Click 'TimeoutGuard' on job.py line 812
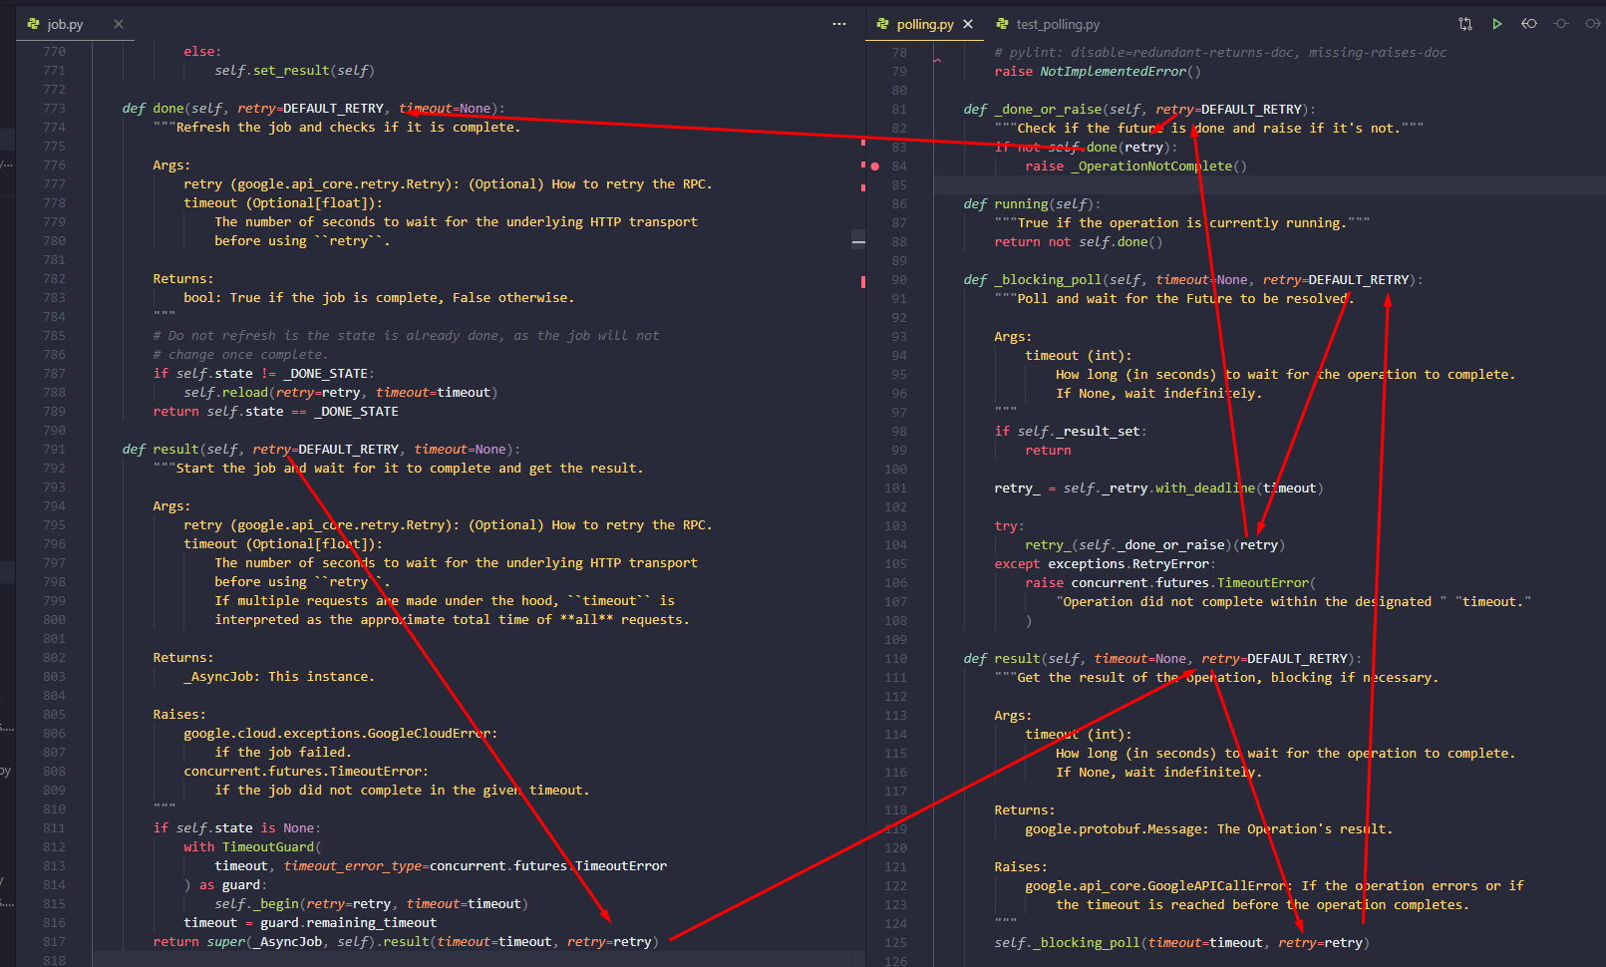This screenshot has height=967, width=1606. point(268,847)
